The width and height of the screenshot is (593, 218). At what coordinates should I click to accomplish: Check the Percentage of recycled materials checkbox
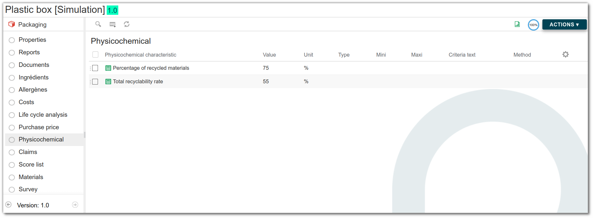coord(95,68)
